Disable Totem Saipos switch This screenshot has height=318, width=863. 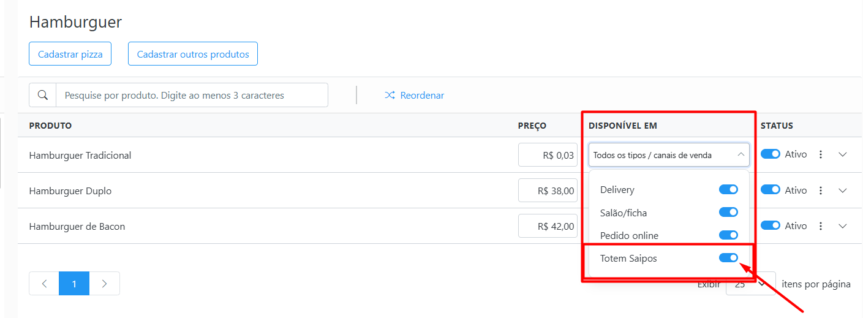(728, 258)
